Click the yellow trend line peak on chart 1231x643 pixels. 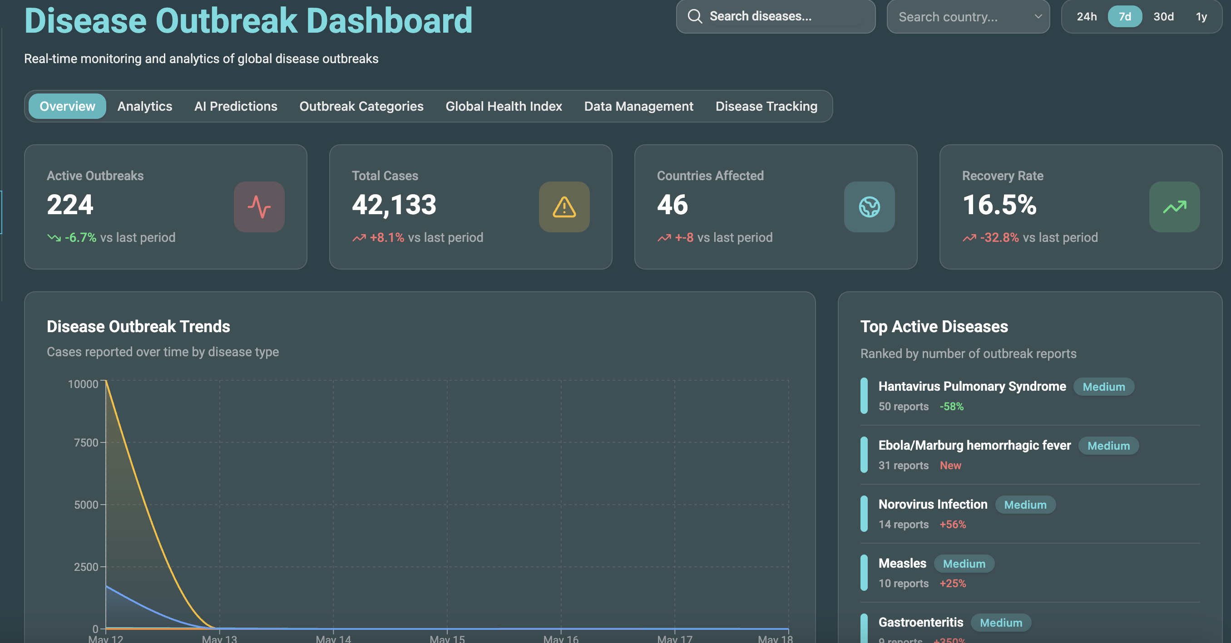pos(107,381)
